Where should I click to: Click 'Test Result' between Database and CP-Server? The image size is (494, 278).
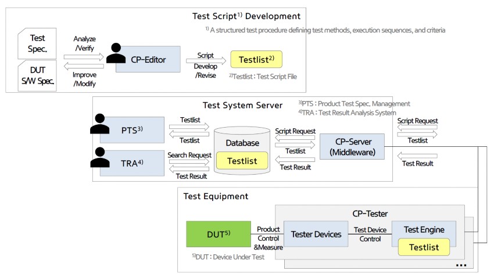[x=295, y=167]
